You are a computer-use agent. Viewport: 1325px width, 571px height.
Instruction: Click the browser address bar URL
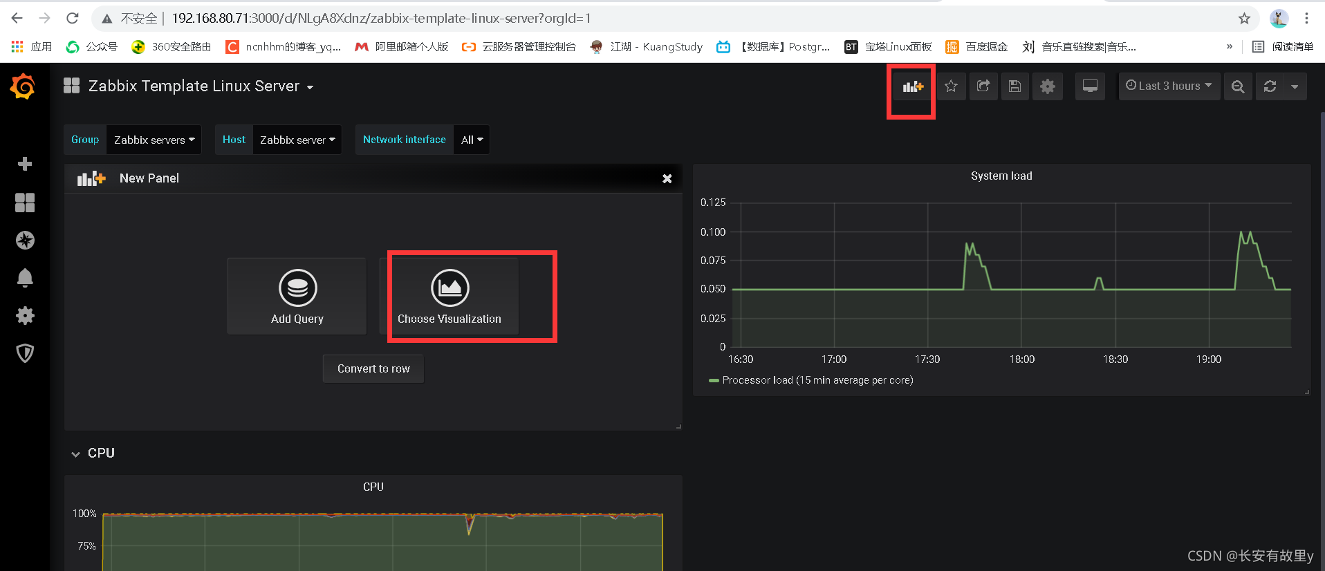(x=381, y=19)
